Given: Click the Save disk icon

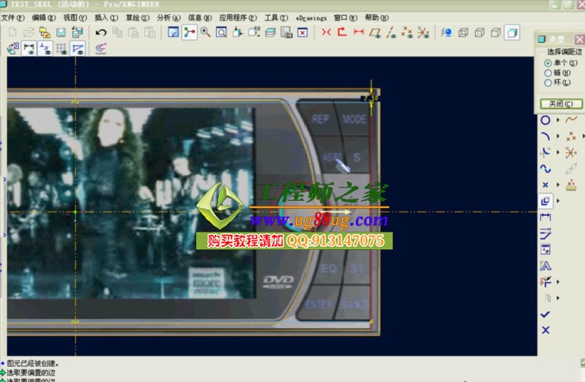Looking at the screenshot, I should point(60,32).
